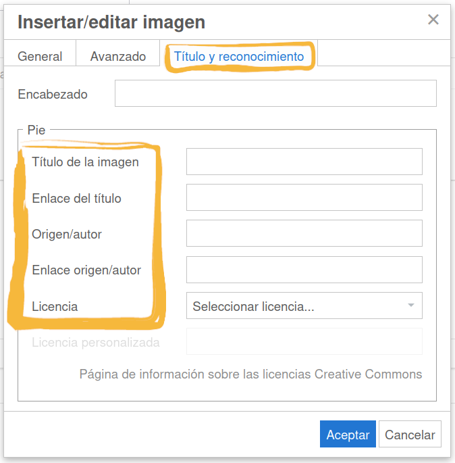Click the Origen/autor label text
This screenshot has width=455, height=463.
(67, 235)
